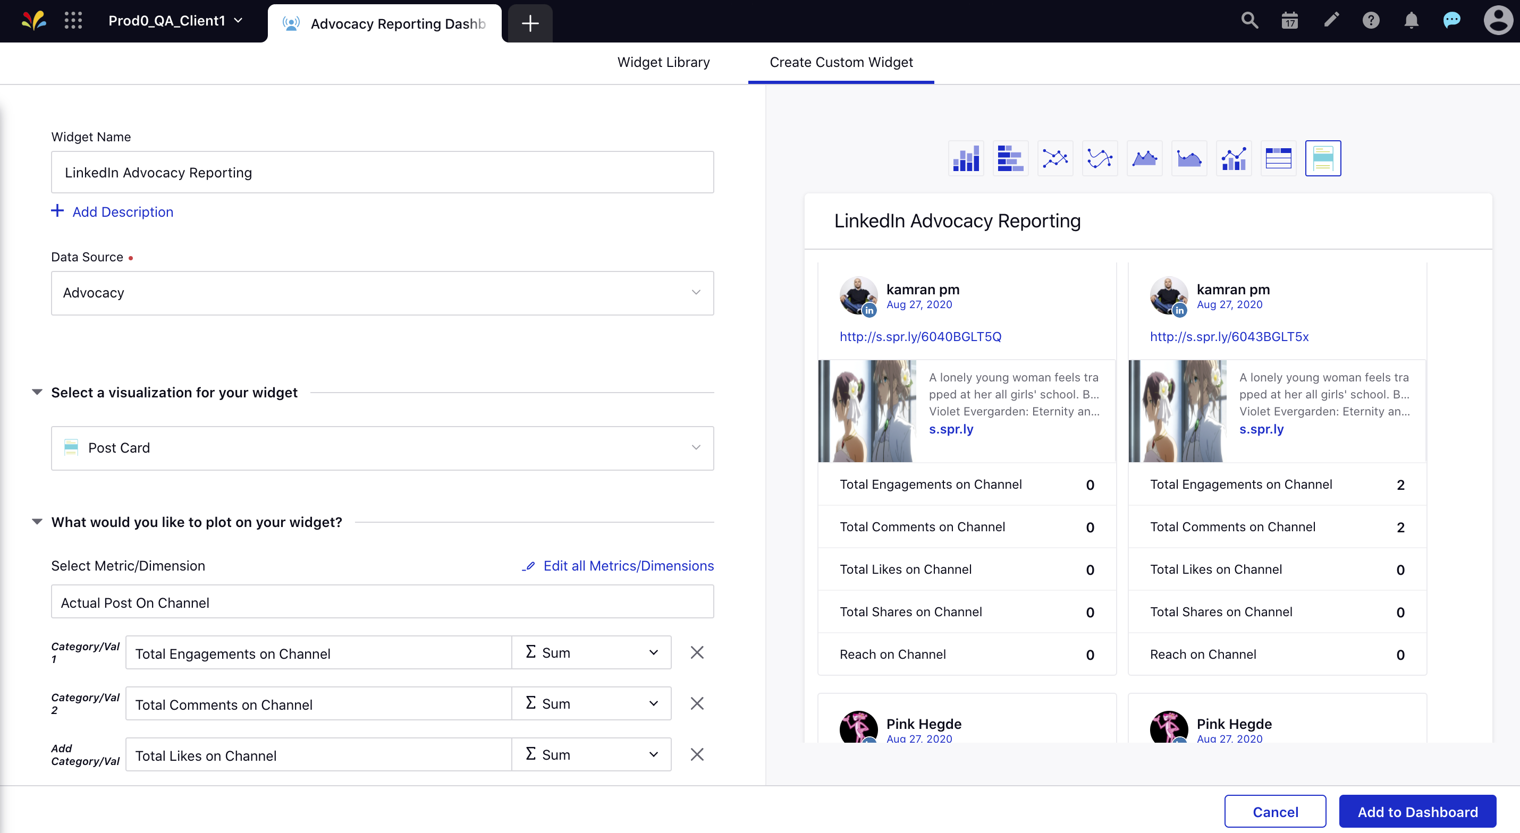Click the plus icon beside Add Description
This screenshot has width=1520, height=833.
point(57,210)
